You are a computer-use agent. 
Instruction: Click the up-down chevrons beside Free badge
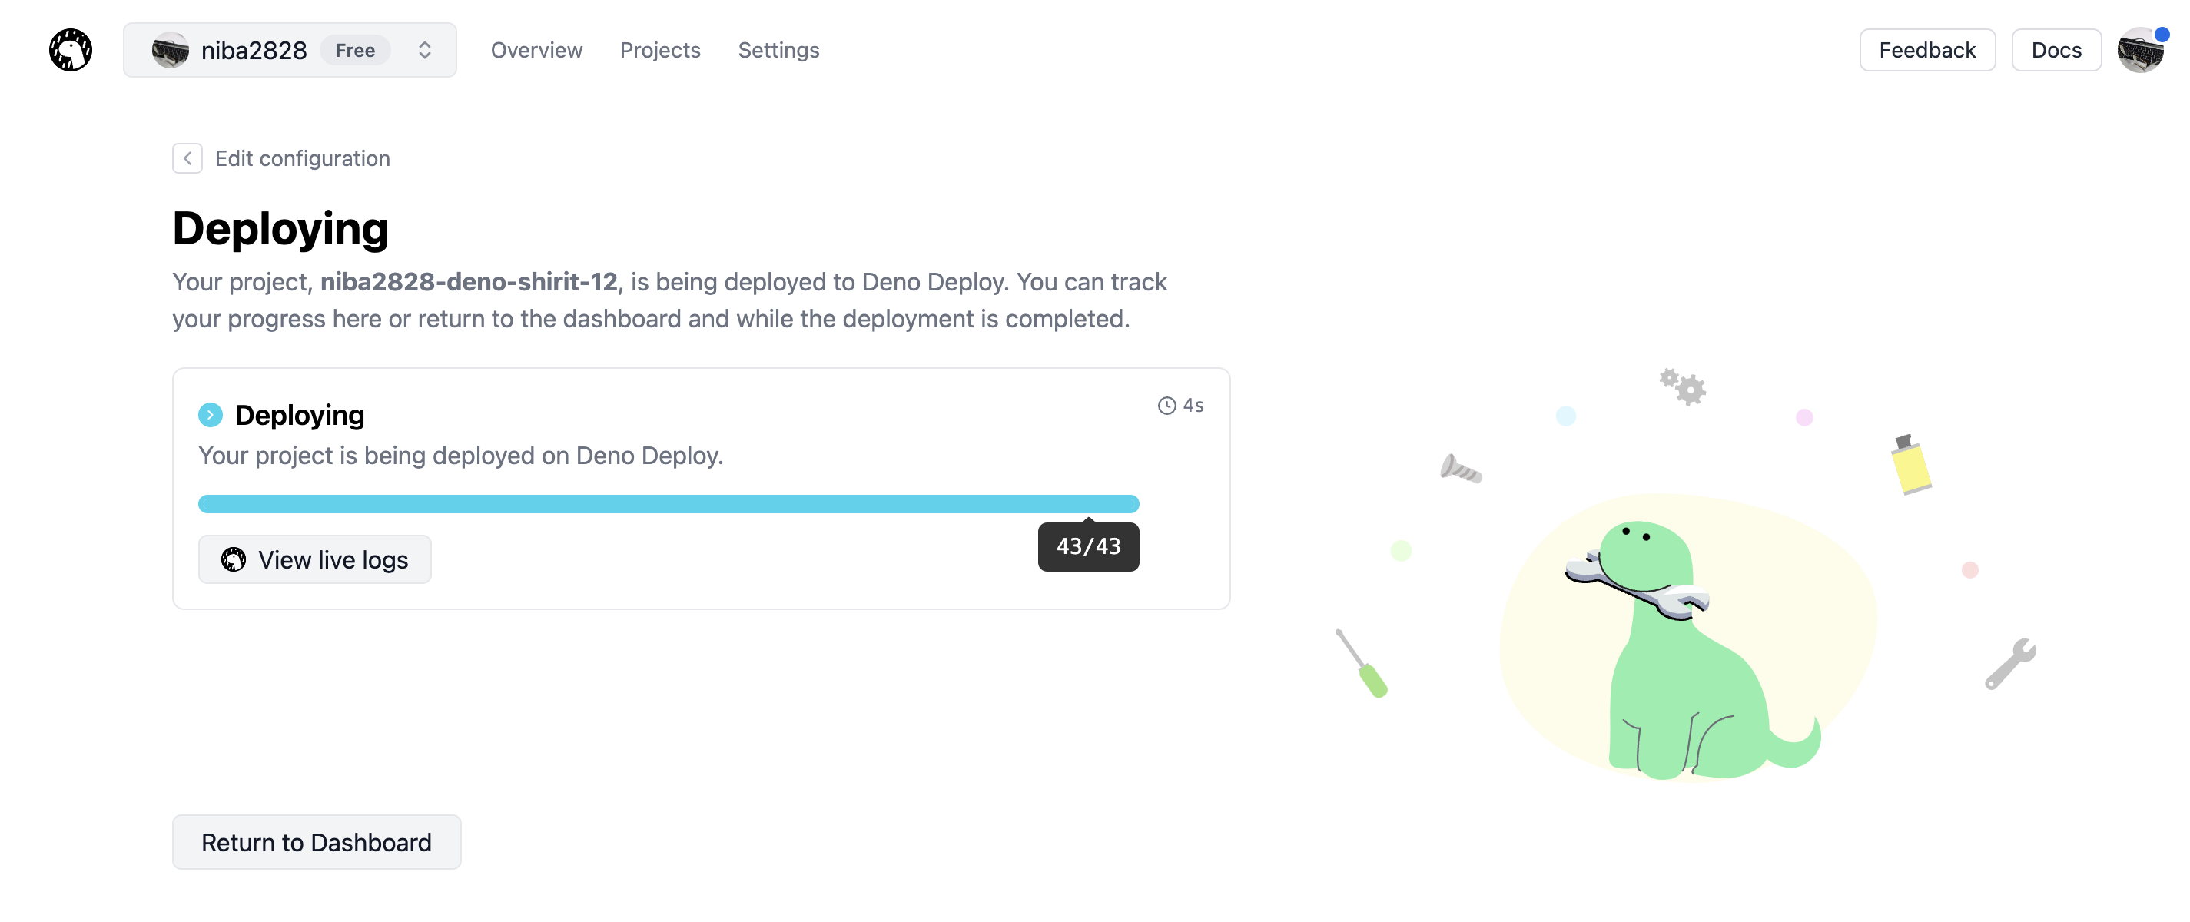[425, 50]
